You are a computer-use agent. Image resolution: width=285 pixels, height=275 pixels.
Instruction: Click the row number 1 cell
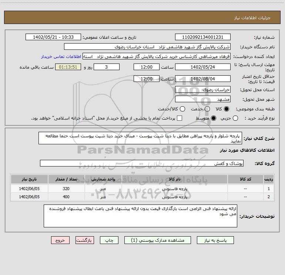269,189
